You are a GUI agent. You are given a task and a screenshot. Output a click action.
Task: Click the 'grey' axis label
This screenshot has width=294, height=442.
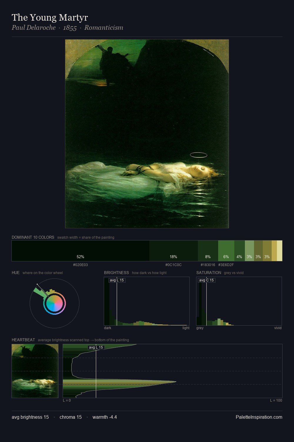[200, 328]
